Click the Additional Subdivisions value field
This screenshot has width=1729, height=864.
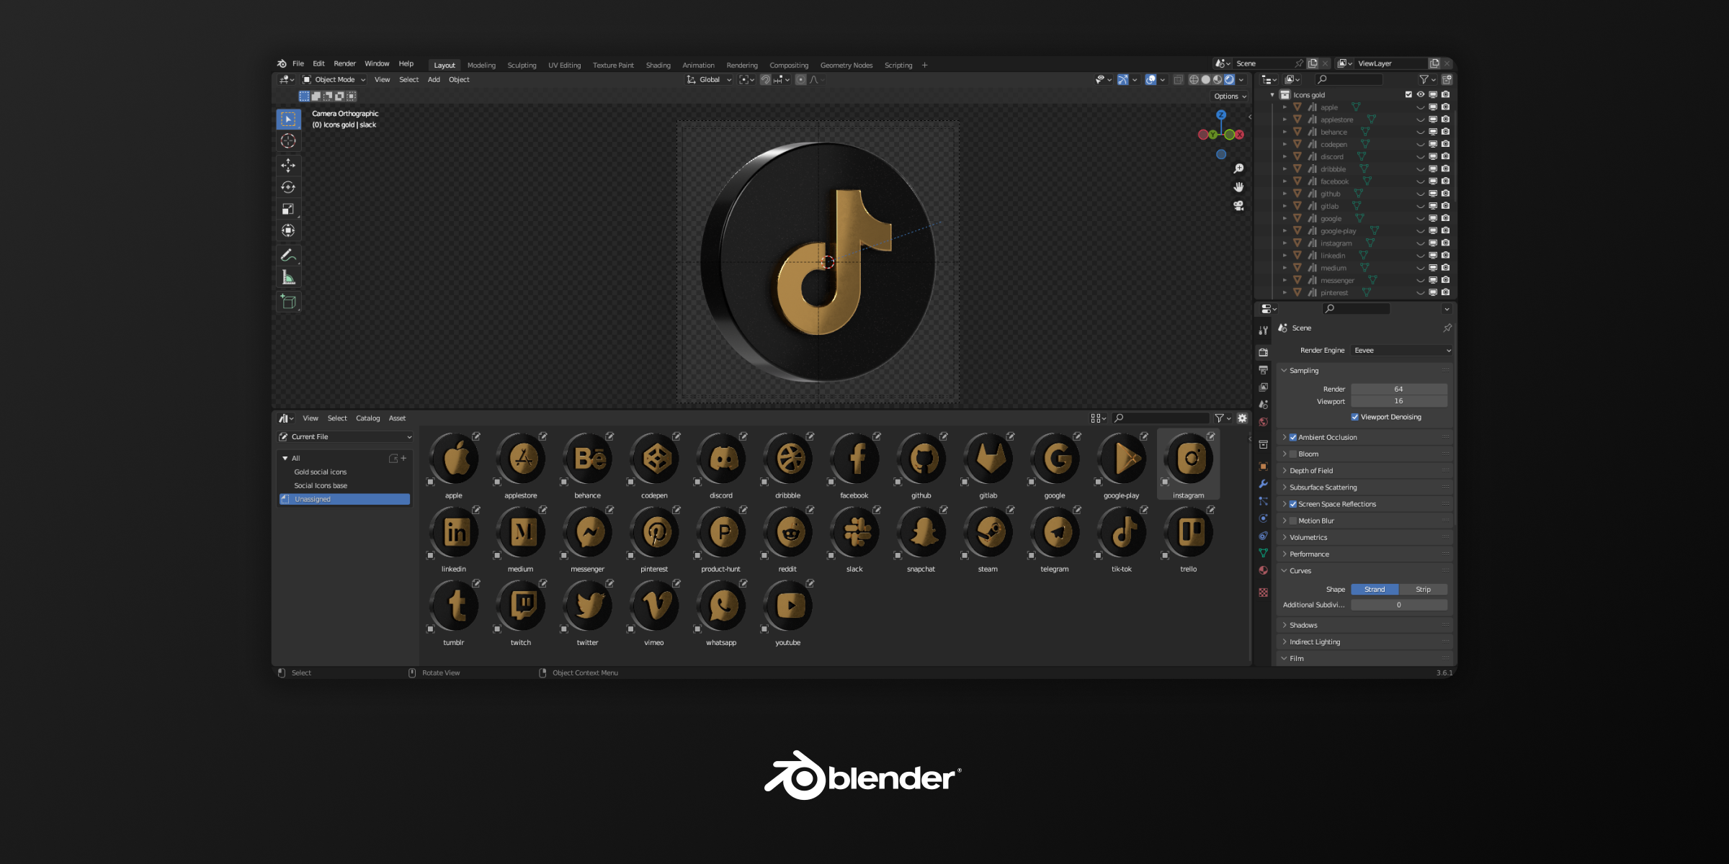click(x=1399, y=606)
